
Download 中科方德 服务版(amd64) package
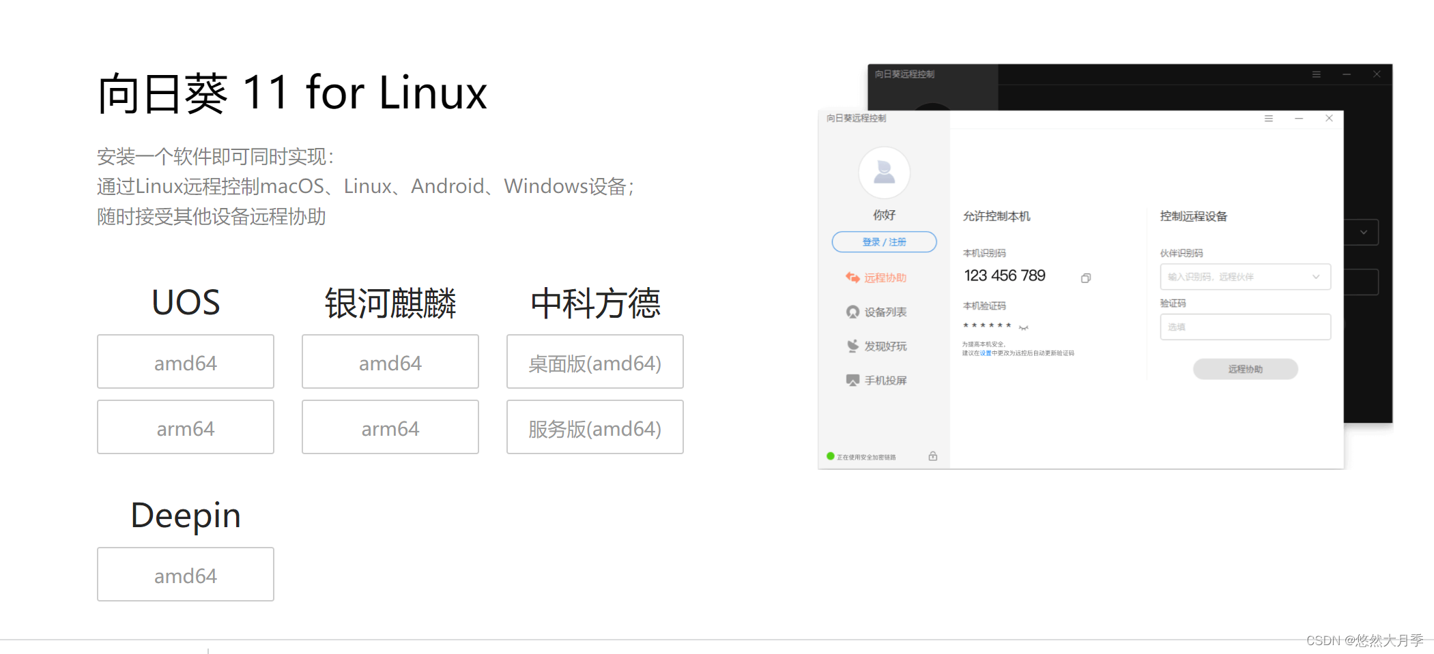[595, 427]
